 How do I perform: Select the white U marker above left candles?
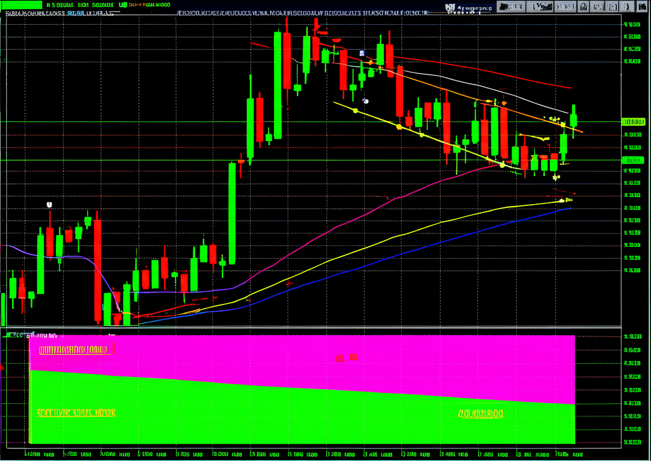click(49, 205)
